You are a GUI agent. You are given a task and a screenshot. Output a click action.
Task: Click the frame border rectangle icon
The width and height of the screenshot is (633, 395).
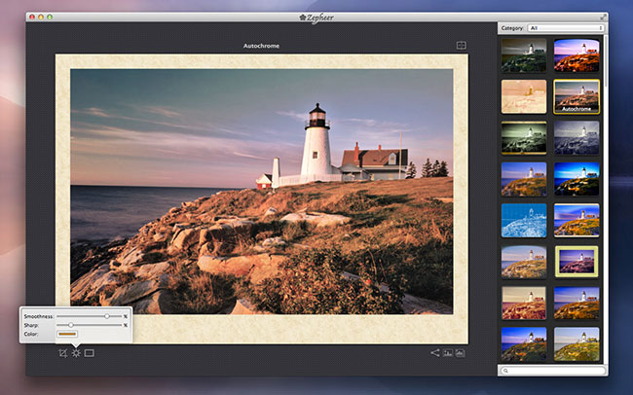(90, 352)
